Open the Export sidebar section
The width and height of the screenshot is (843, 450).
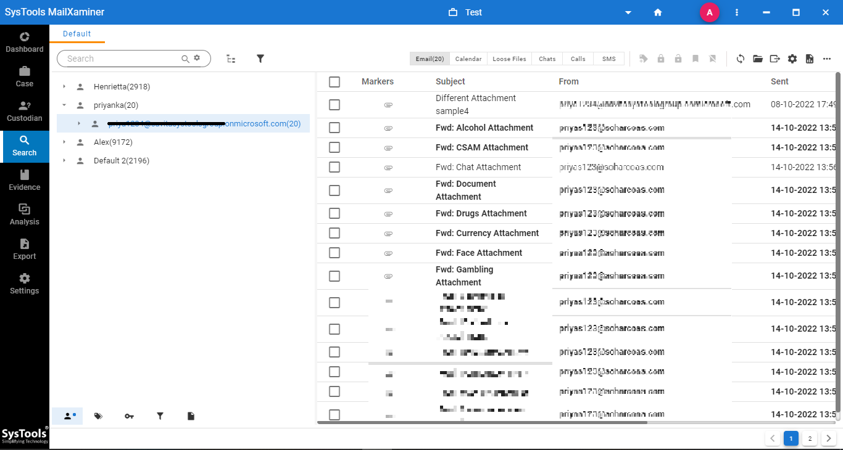pos(25,249)
